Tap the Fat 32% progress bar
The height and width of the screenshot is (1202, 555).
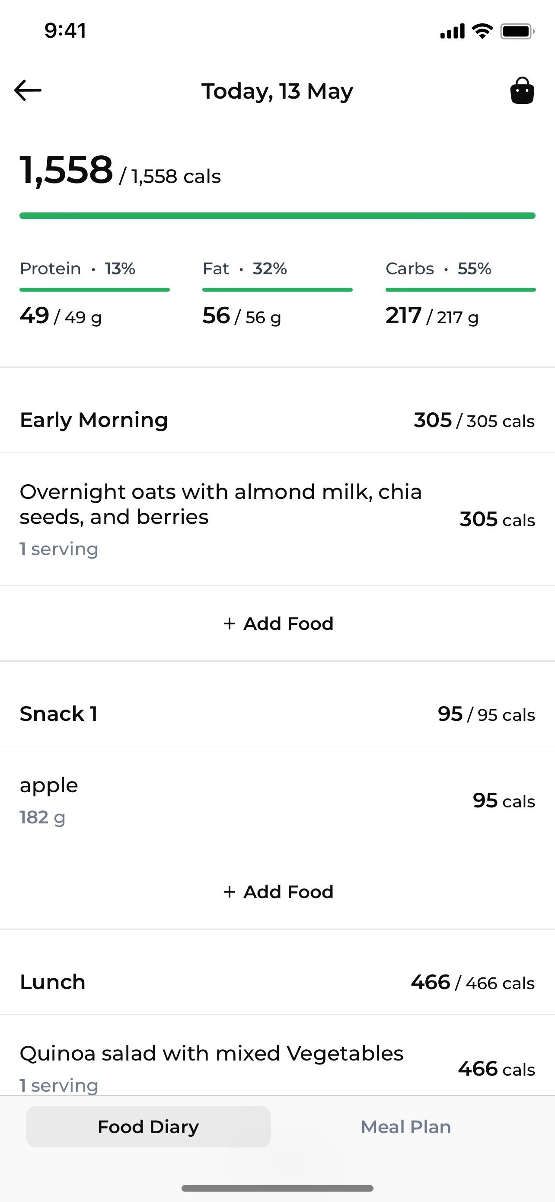point(277,290)
